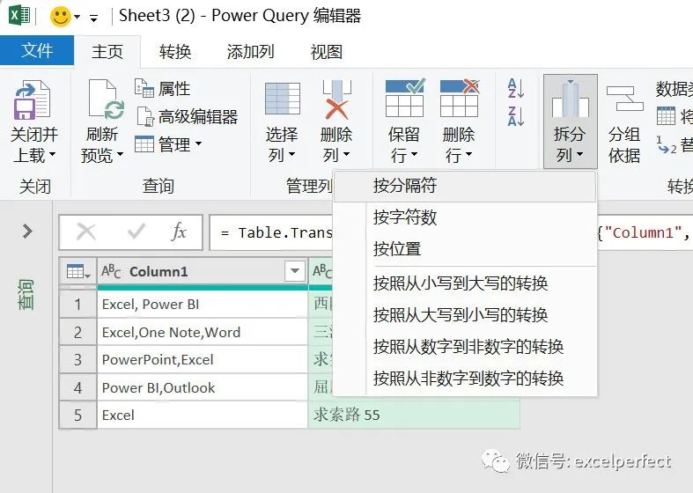The width and height of the screenshot is (693, 493).
Task: Open the 高级编辑器 advanced editor
Action: 187,116
